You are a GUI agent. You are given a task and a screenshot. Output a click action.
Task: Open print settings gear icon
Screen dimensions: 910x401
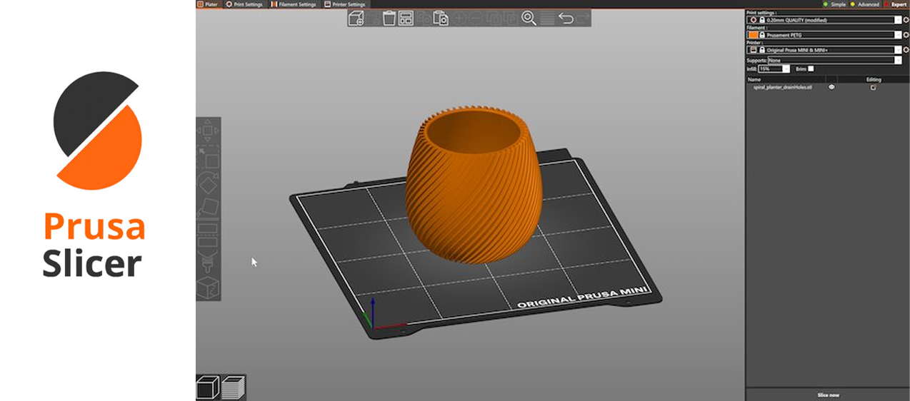pos(906,20)
